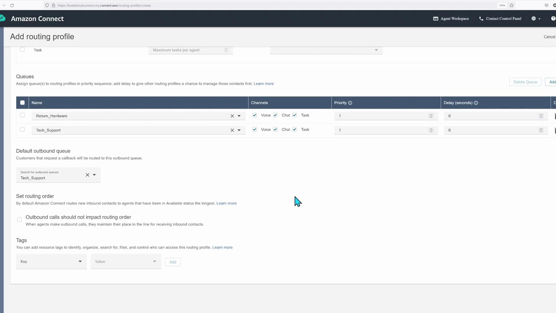Click the Priority info icon
Image resolution: width=556 pixels, height=313 pixels.
point(350,103)
